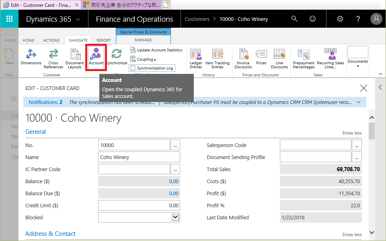
Task: Close the Edit Customer Card dialog
Action: pos(363,88)
